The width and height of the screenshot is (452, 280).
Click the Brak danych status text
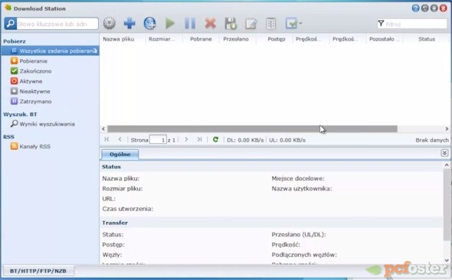(432, 140)
